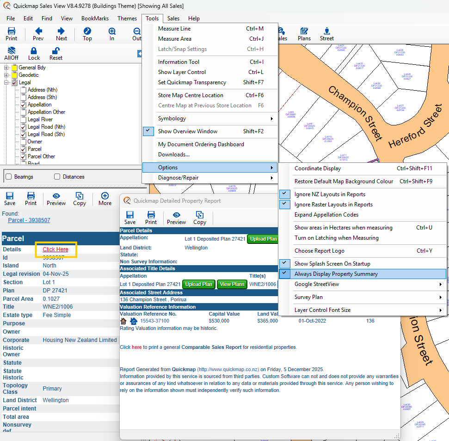
Task: Click the View Plans green button
Action: [232, 284]
